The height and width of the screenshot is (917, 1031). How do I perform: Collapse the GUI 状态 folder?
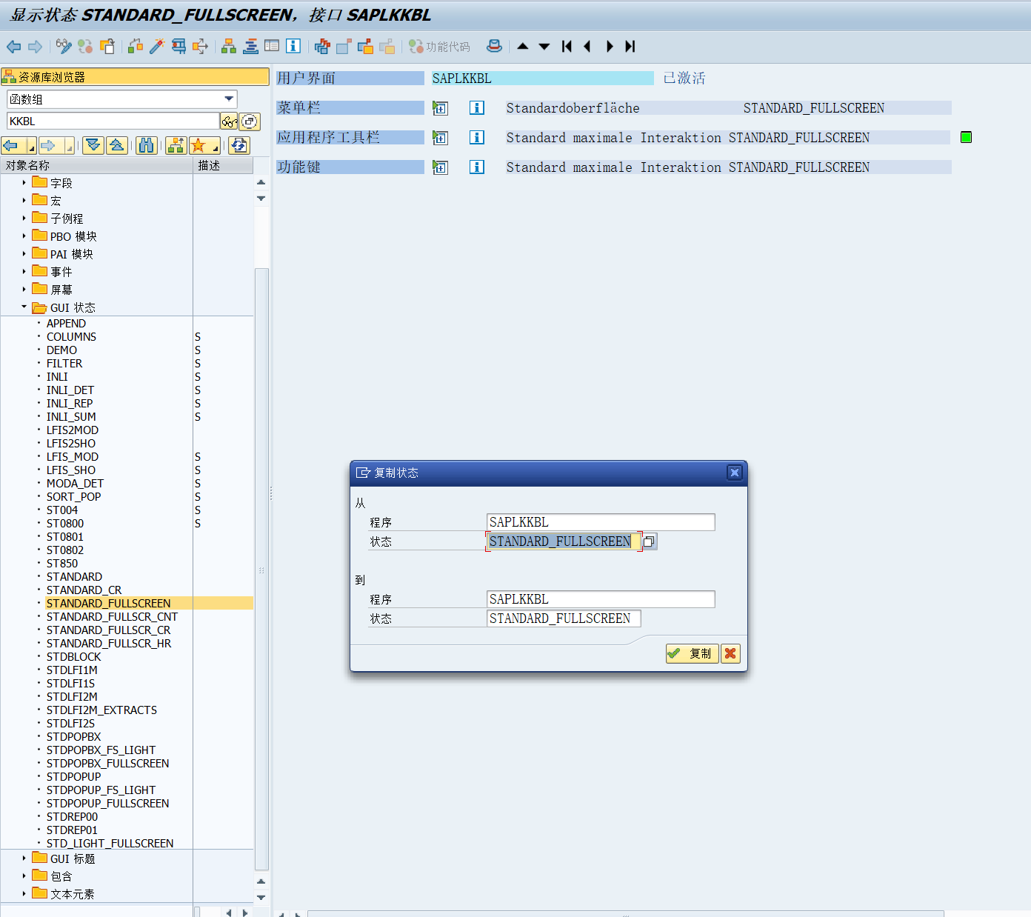pyautogui.click(x=24, y=307)
